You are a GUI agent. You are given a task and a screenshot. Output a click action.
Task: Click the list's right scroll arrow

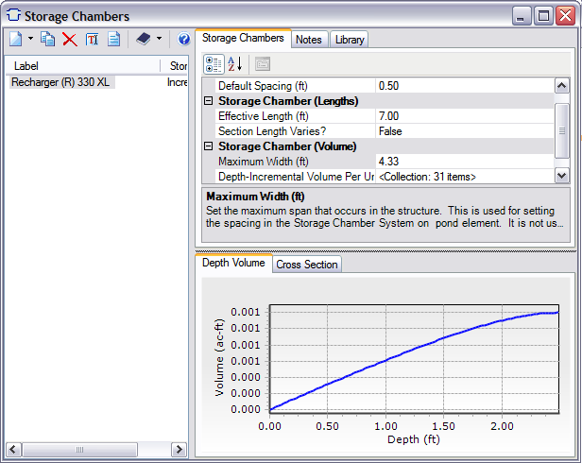pos(179,449)
